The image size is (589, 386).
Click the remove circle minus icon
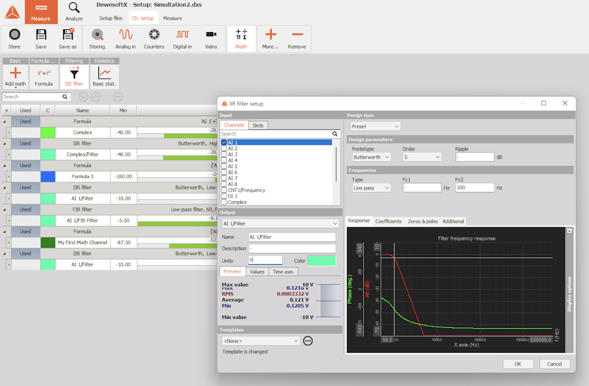tap(118, 96)
